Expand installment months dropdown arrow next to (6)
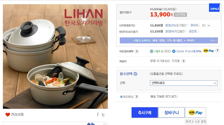 pos(209,25)
